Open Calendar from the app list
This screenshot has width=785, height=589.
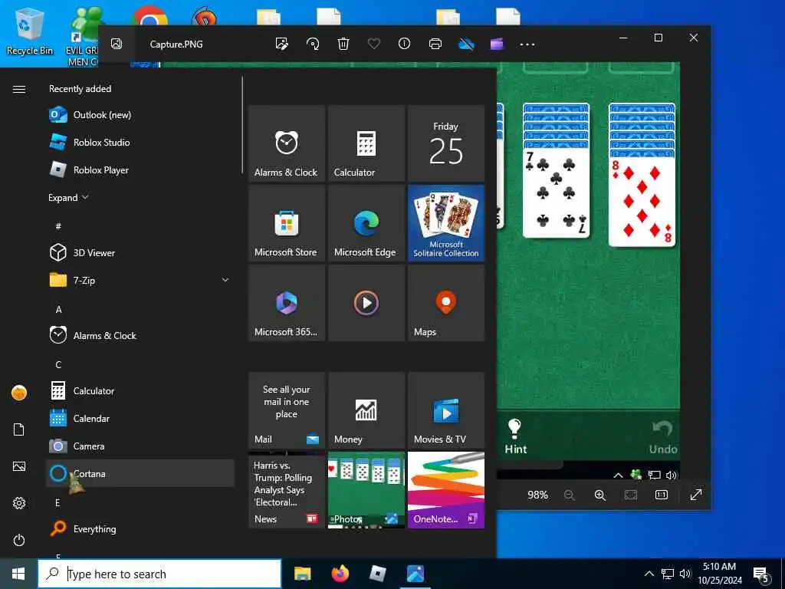point(140,418)
